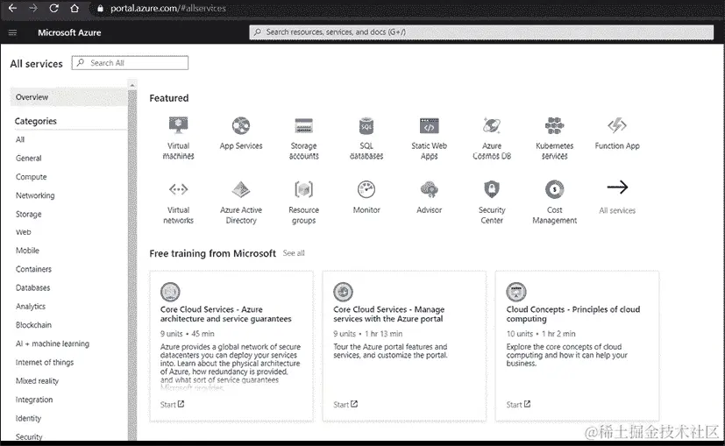Select the General category
This screenshot has height=446, width=725.
(x=29, y=158)
